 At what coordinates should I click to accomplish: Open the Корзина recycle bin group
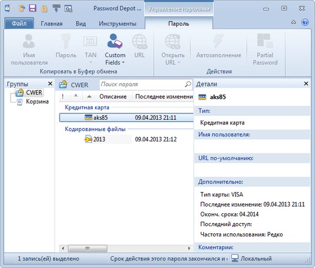point(37,101)
